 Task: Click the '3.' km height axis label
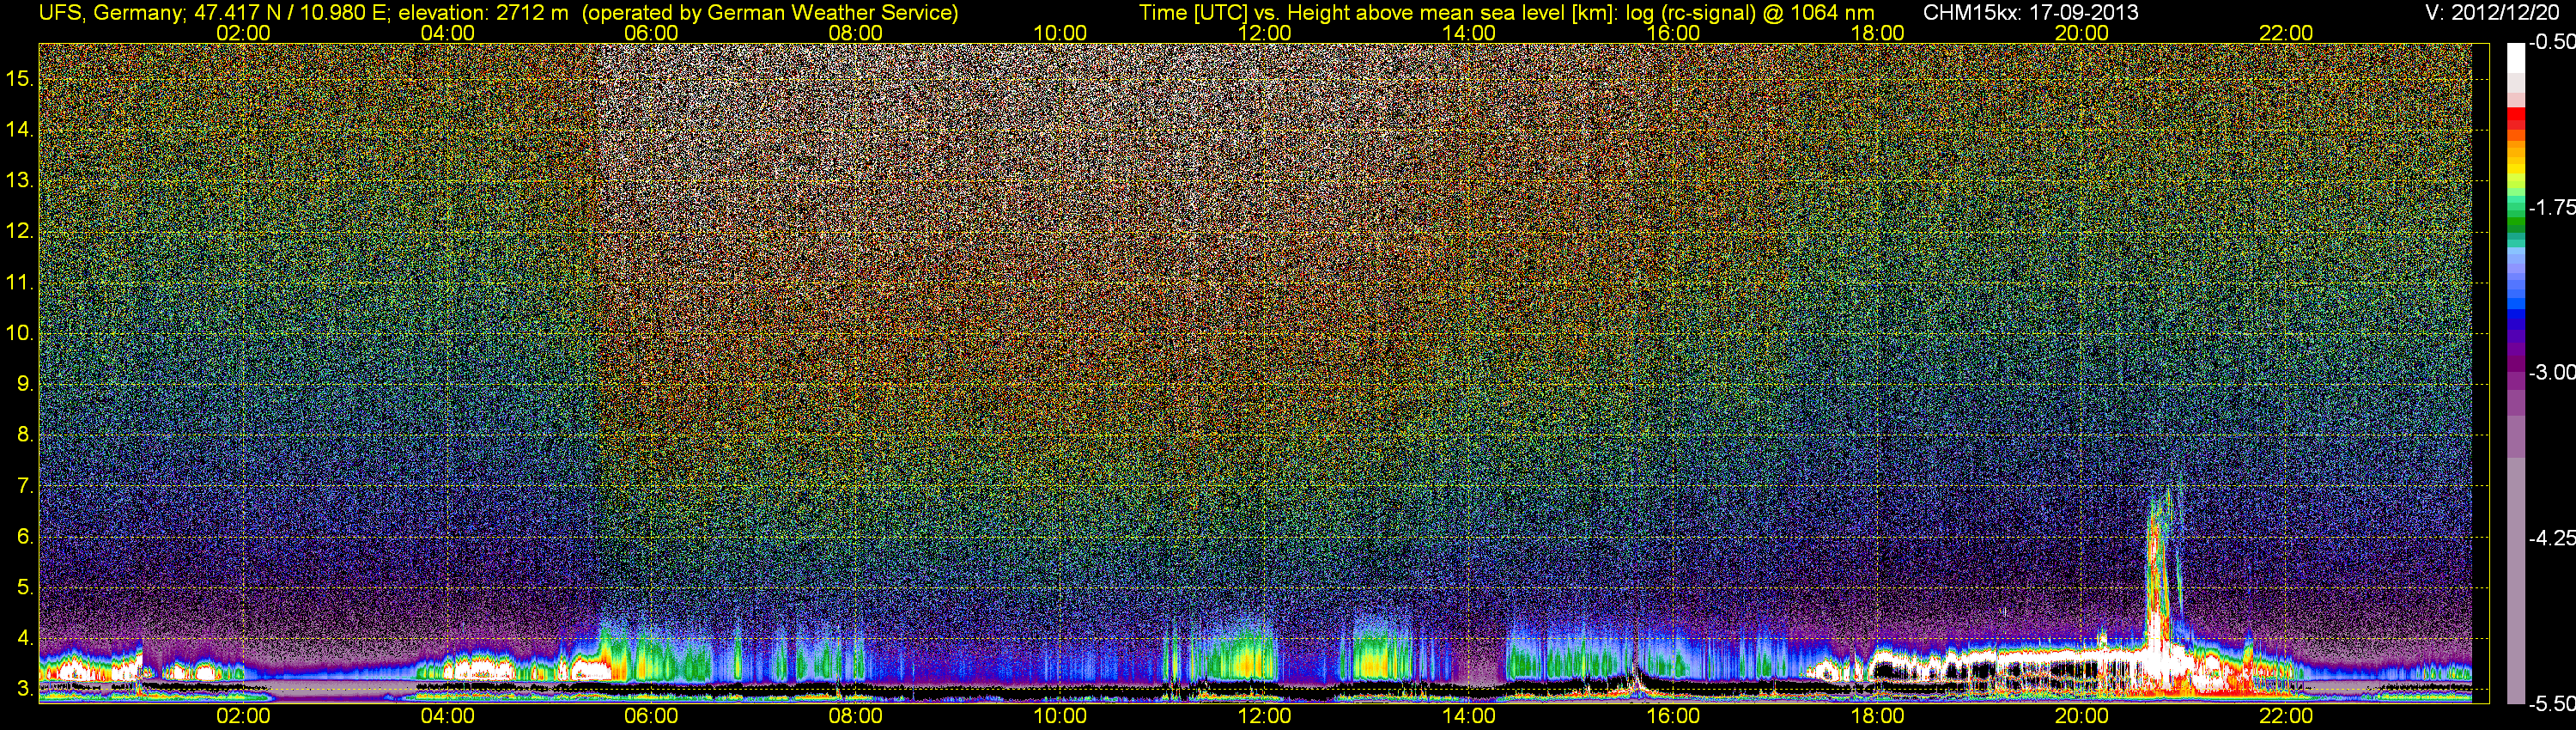pos(25,689)
